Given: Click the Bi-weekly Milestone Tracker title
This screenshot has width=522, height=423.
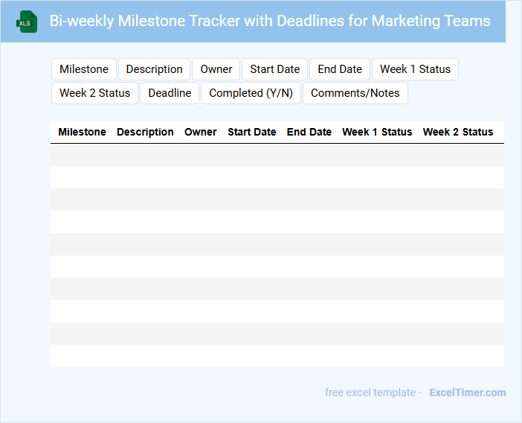Looking at the screenshot, I should [270, 21].
